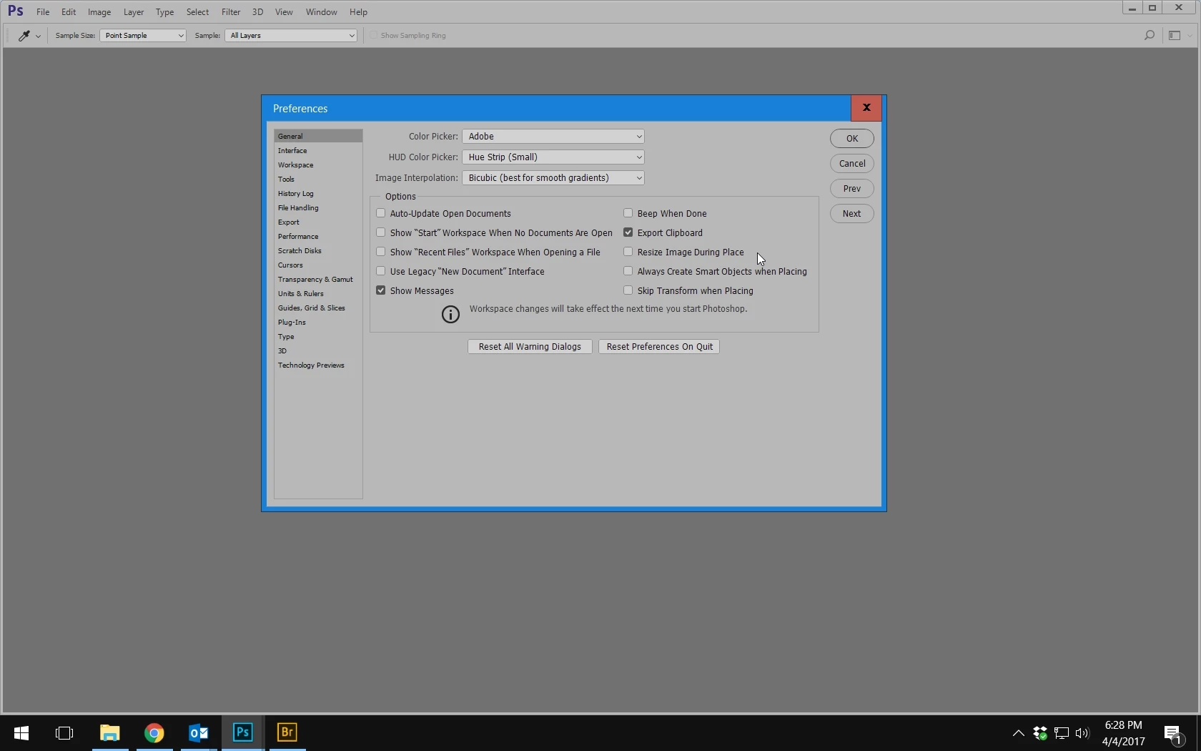Open the Photoshop search magnifier icon
This screenshot has width=1201, height=751.
tap(1149, 35)
